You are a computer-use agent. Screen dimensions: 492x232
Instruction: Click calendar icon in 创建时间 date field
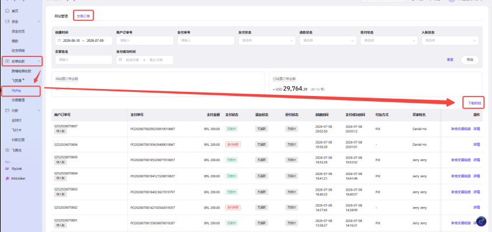(x=59, y=41)
